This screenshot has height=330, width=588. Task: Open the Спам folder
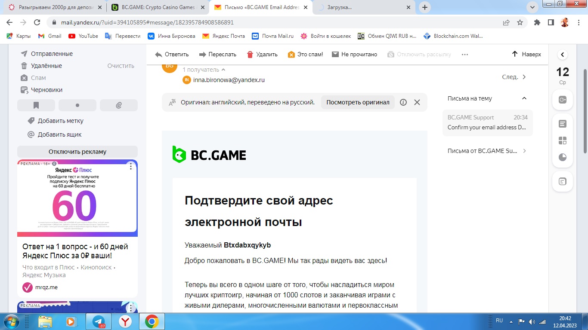(x=38, y=78)
